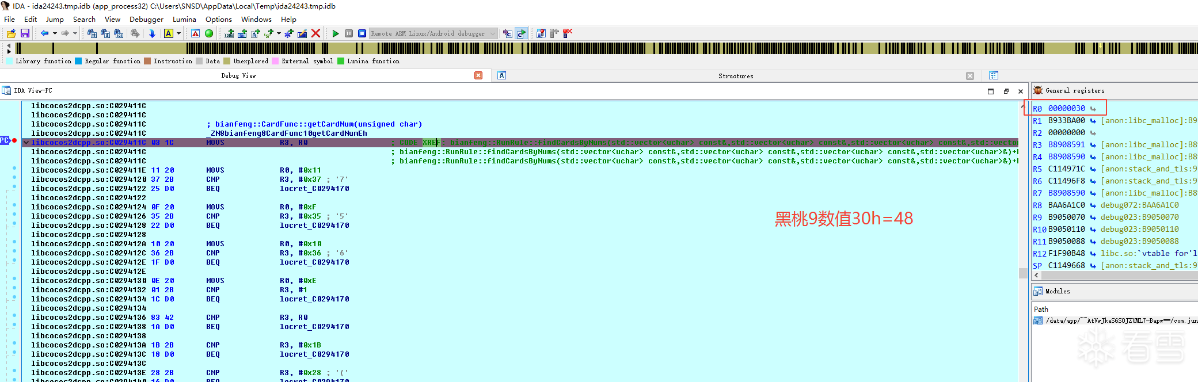Switch to the Debug View tab
This screenshot has width=1198, height=382.
(x=238, y=75)
